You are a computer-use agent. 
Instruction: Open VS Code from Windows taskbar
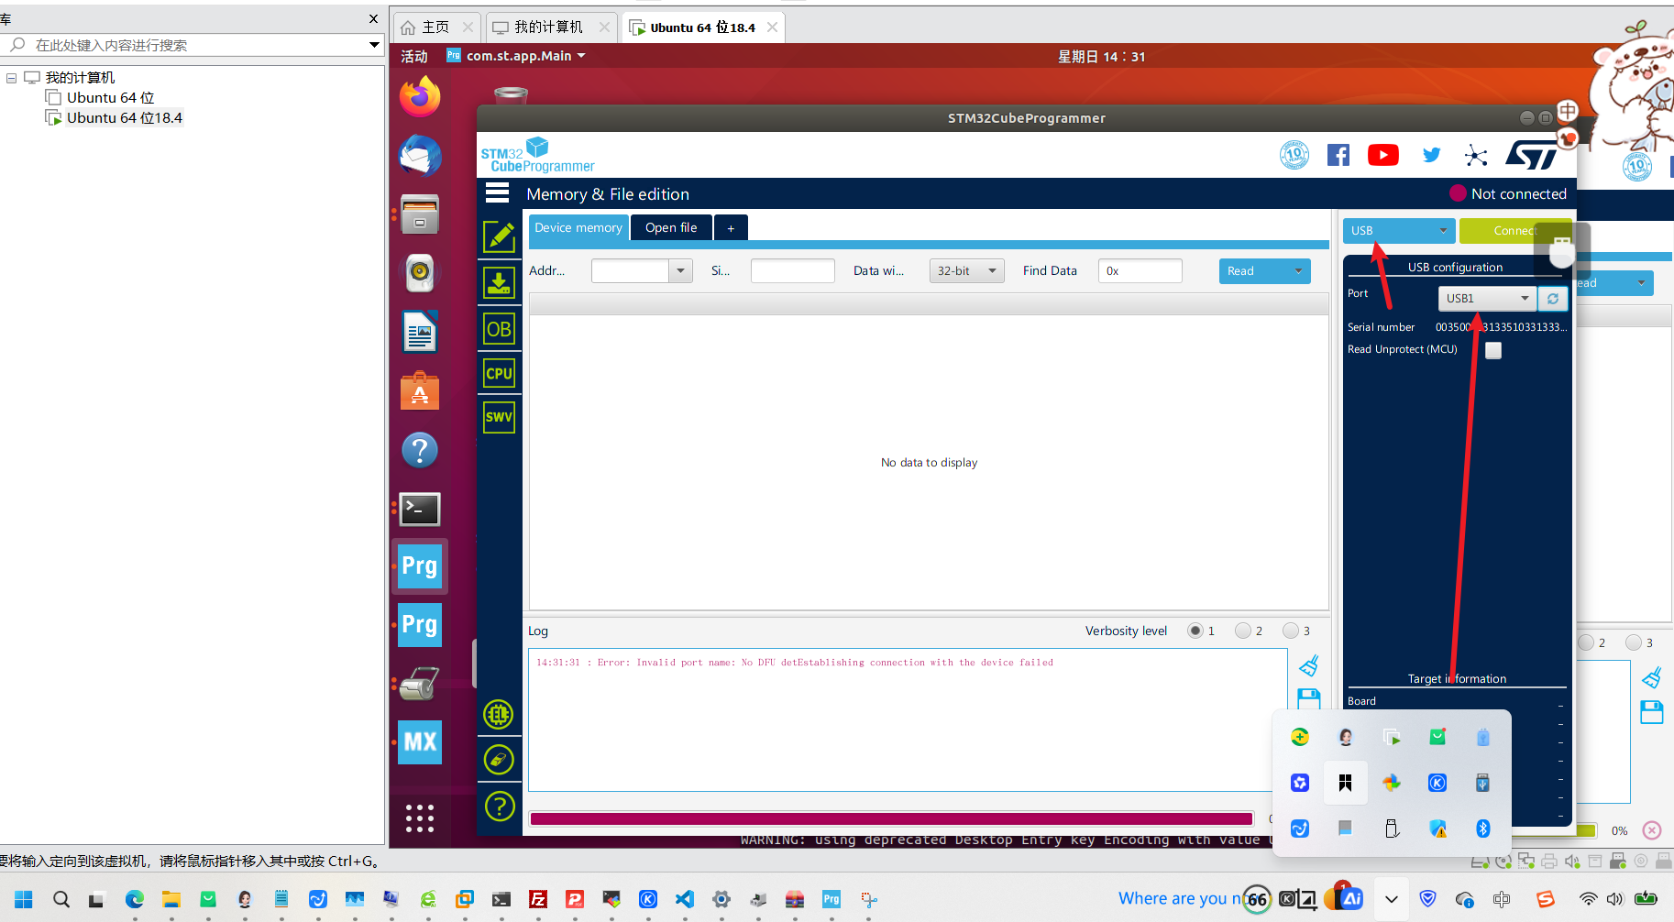(x=685, y=899)
